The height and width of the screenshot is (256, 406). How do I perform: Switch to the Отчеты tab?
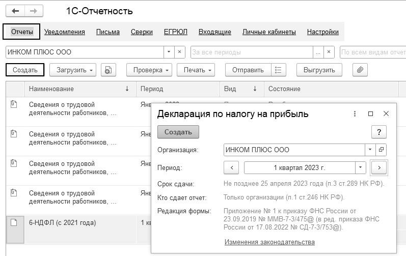[x=22, y=32]
